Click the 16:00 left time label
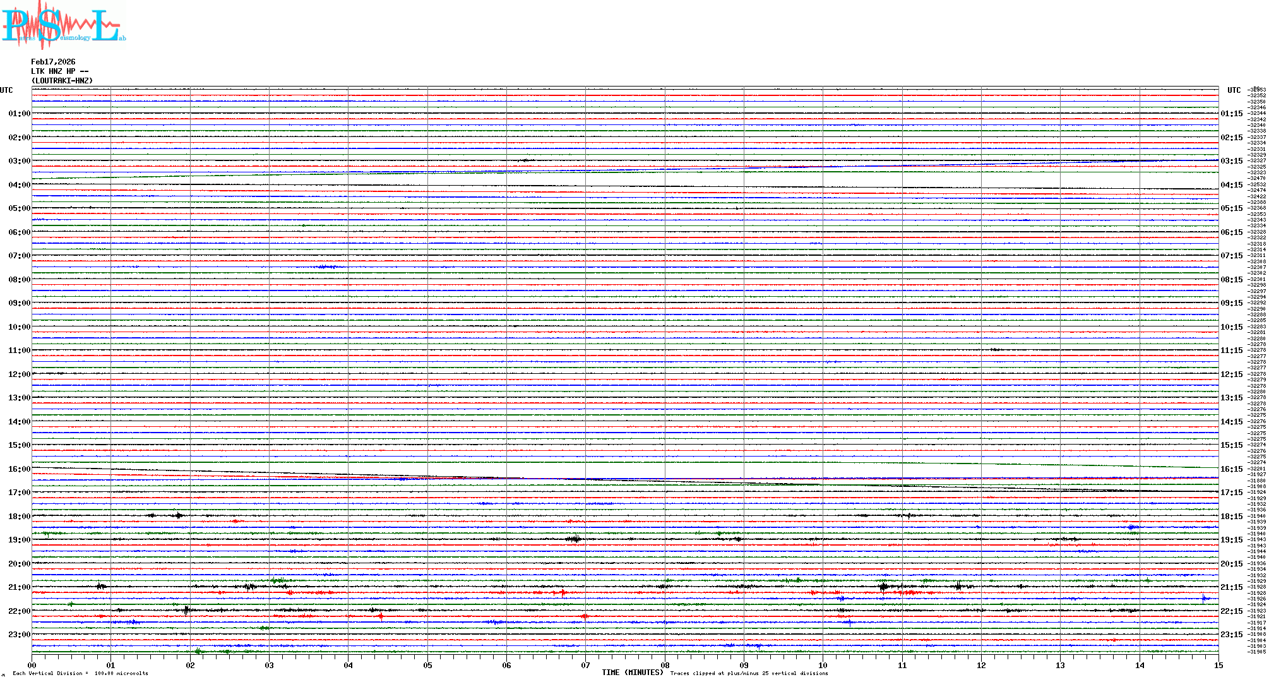 pyautogui.click(x=19, y=469)
